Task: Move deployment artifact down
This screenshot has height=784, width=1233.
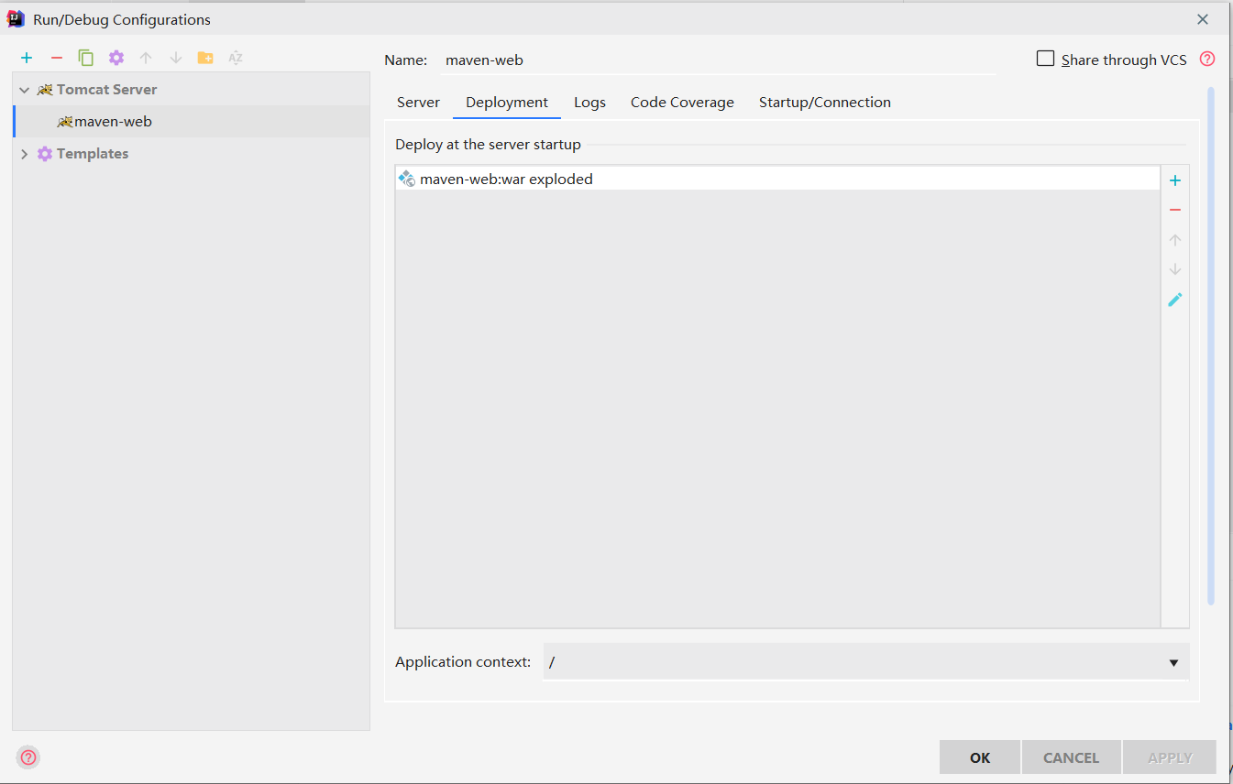Action: click(1175, 269)
